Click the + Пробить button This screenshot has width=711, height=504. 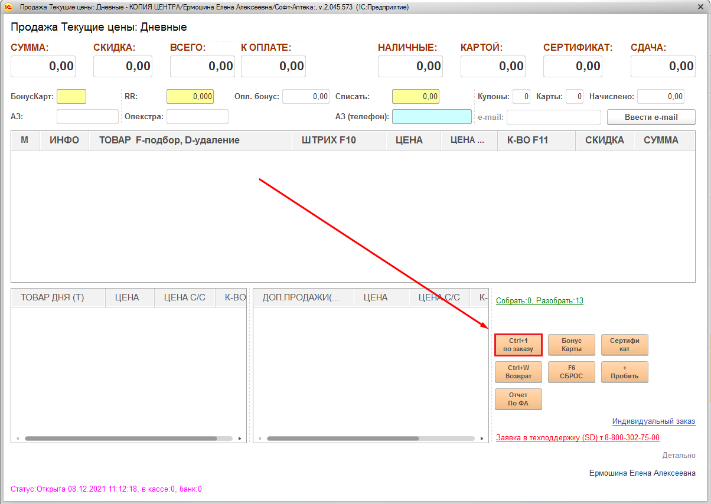point(624,372)
